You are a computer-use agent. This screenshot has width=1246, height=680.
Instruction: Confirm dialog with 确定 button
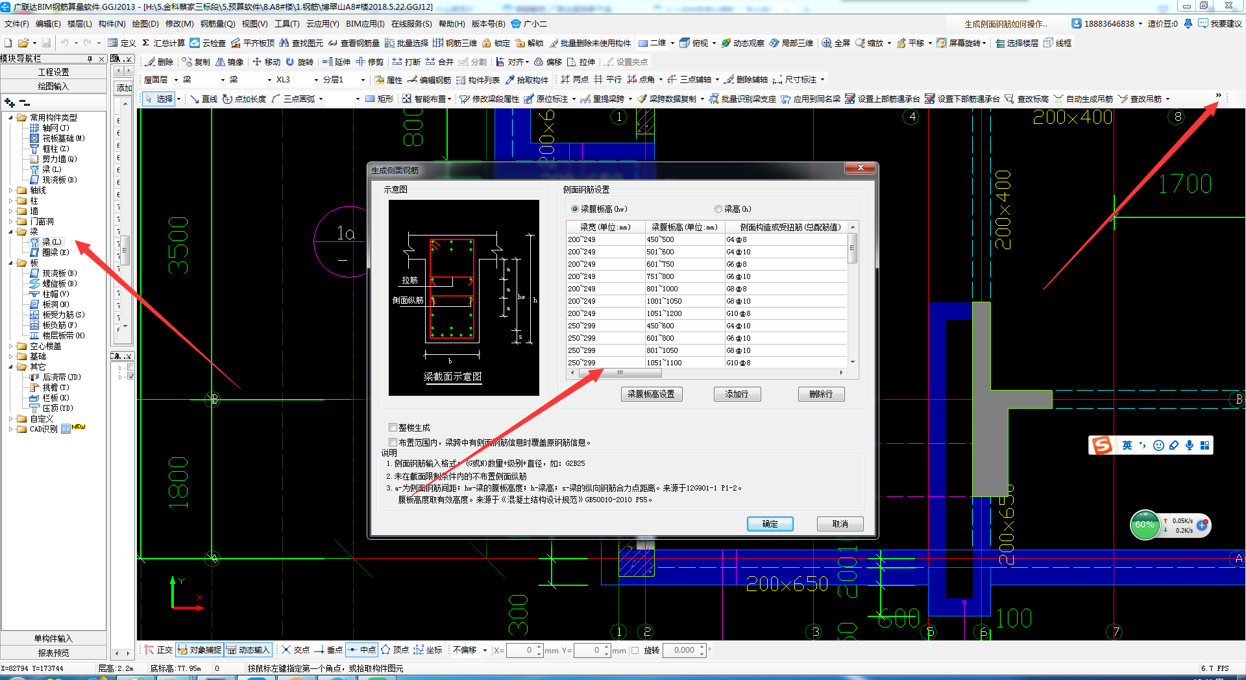[770, 524]
